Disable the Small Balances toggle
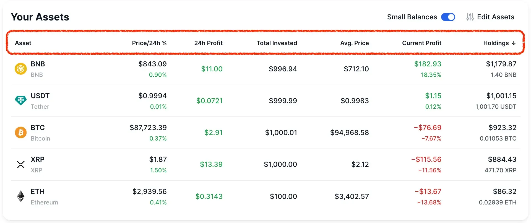Screen dimensions: 531x223 [448, 17]
